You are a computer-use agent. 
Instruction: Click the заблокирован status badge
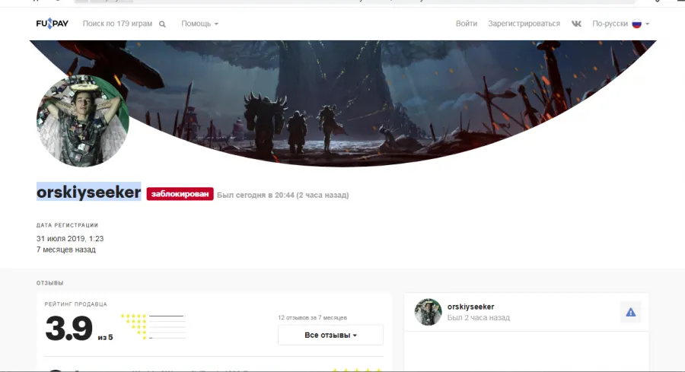(x=180, y=194)
